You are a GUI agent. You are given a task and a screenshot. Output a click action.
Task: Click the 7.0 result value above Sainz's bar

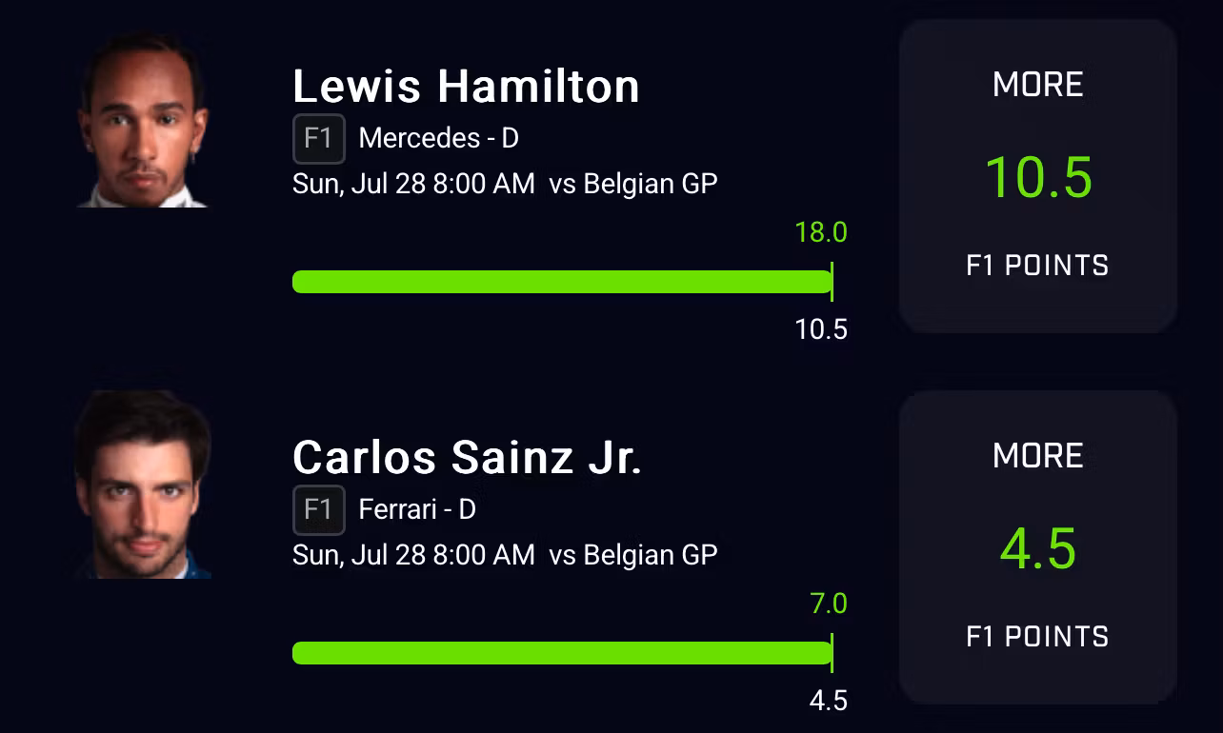[828, 604]
